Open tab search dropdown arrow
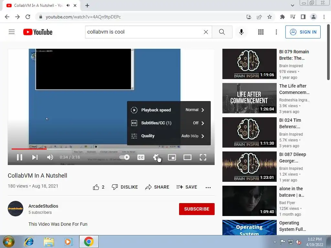The width and height of the screenshot is (331, 248). point(292,5)
